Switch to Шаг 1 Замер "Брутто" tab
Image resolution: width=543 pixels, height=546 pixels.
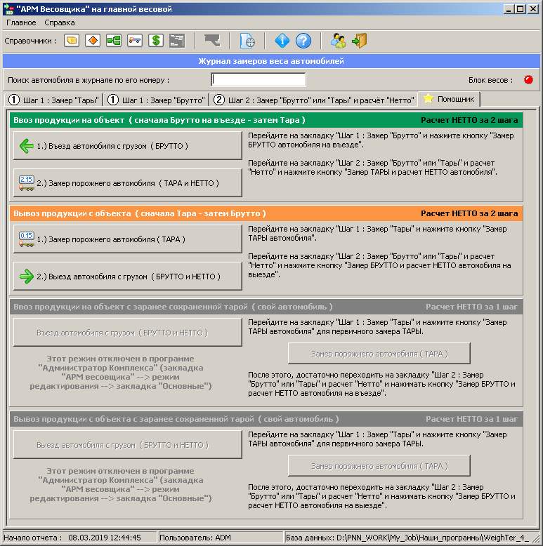point(156,100)
